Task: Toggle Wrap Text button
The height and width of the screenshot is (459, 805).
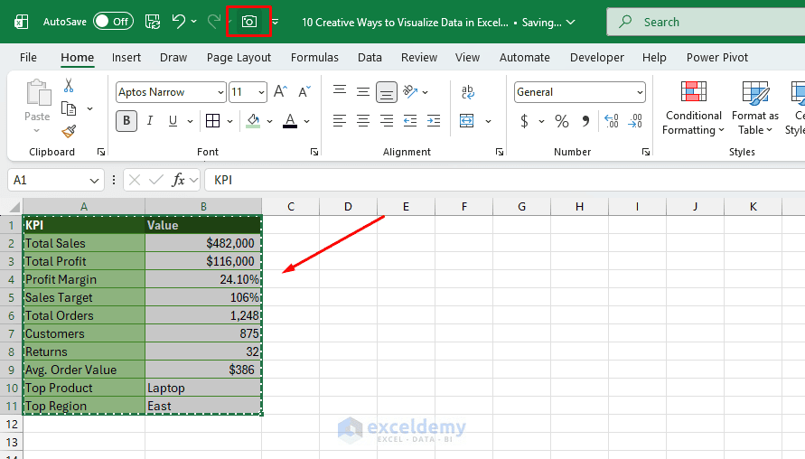Action: (468, 92)
